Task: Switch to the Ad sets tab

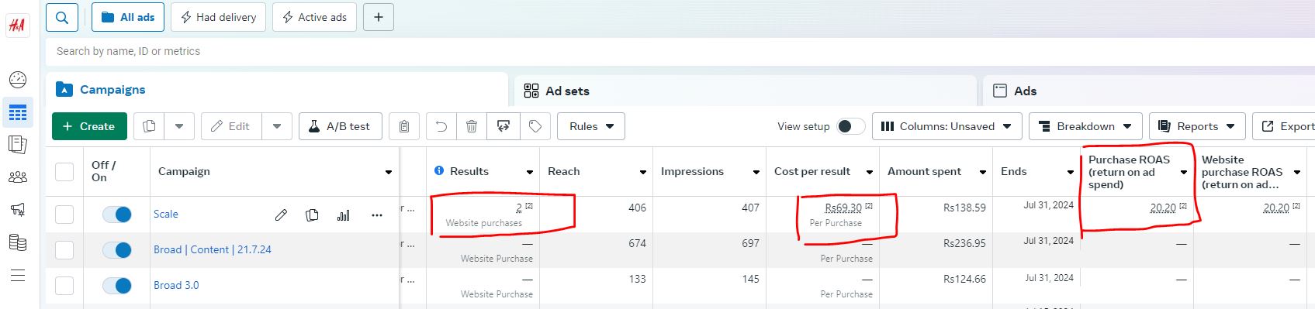Action: (x=745, y=91)
